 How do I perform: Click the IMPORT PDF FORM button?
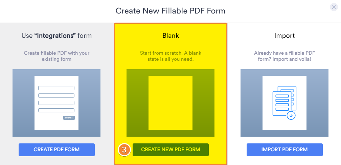pos(285,149)
